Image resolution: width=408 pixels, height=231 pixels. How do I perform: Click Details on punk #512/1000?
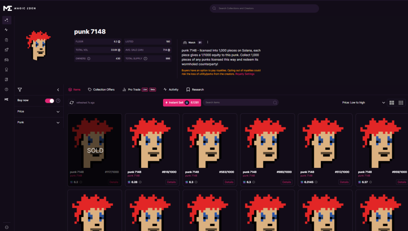point(344,182)
